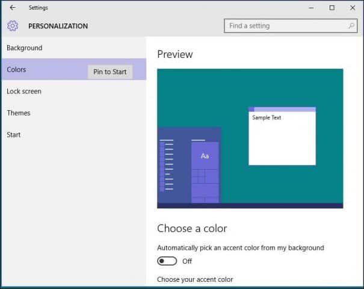Click the Preview heading
This screenshot has width=364, height=289.
click(175, 54)
